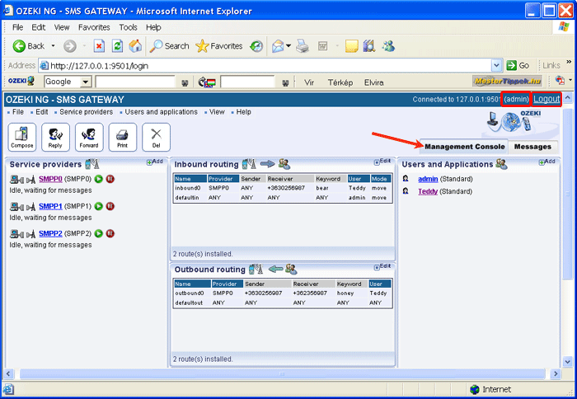Click Internet Explorer Home icon

pyautogui.click(x=135, y=46)
